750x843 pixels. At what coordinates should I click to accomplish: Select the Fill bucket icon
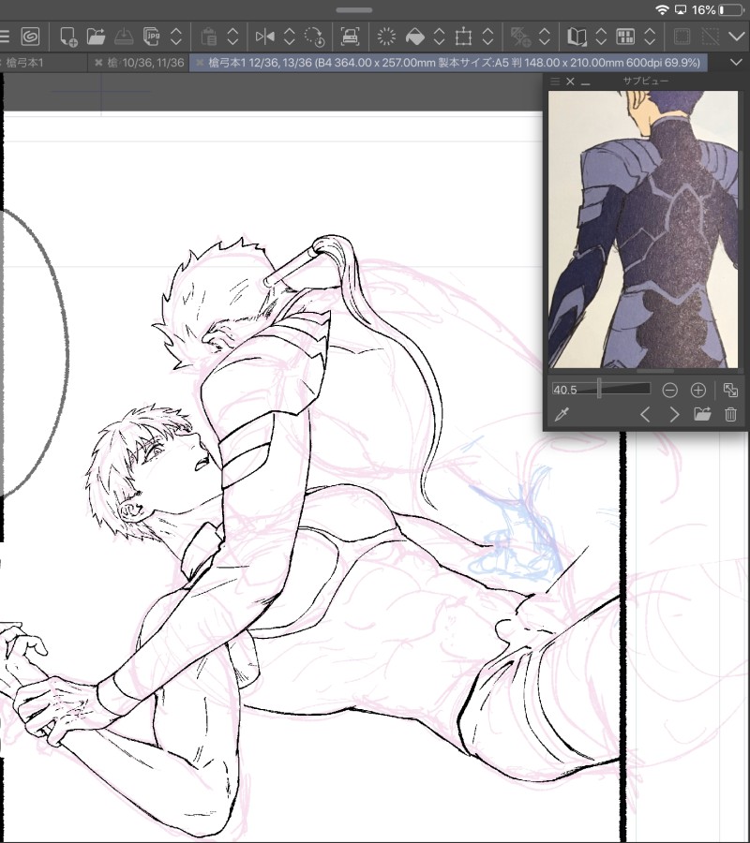414,37
